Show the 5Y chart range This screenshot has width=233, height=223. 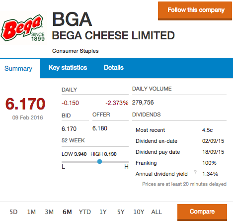pos(121,212)
